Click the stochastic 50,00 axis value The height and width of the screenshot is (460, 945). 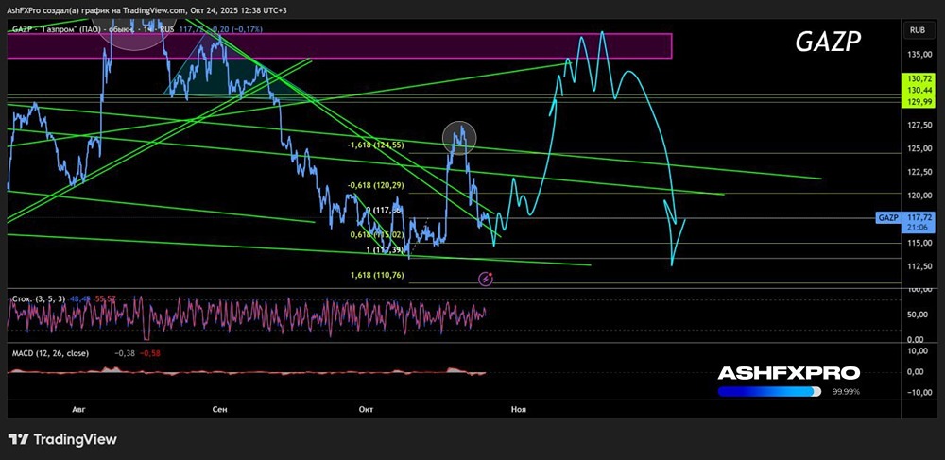pyautogui.click(x=919, y=315)
